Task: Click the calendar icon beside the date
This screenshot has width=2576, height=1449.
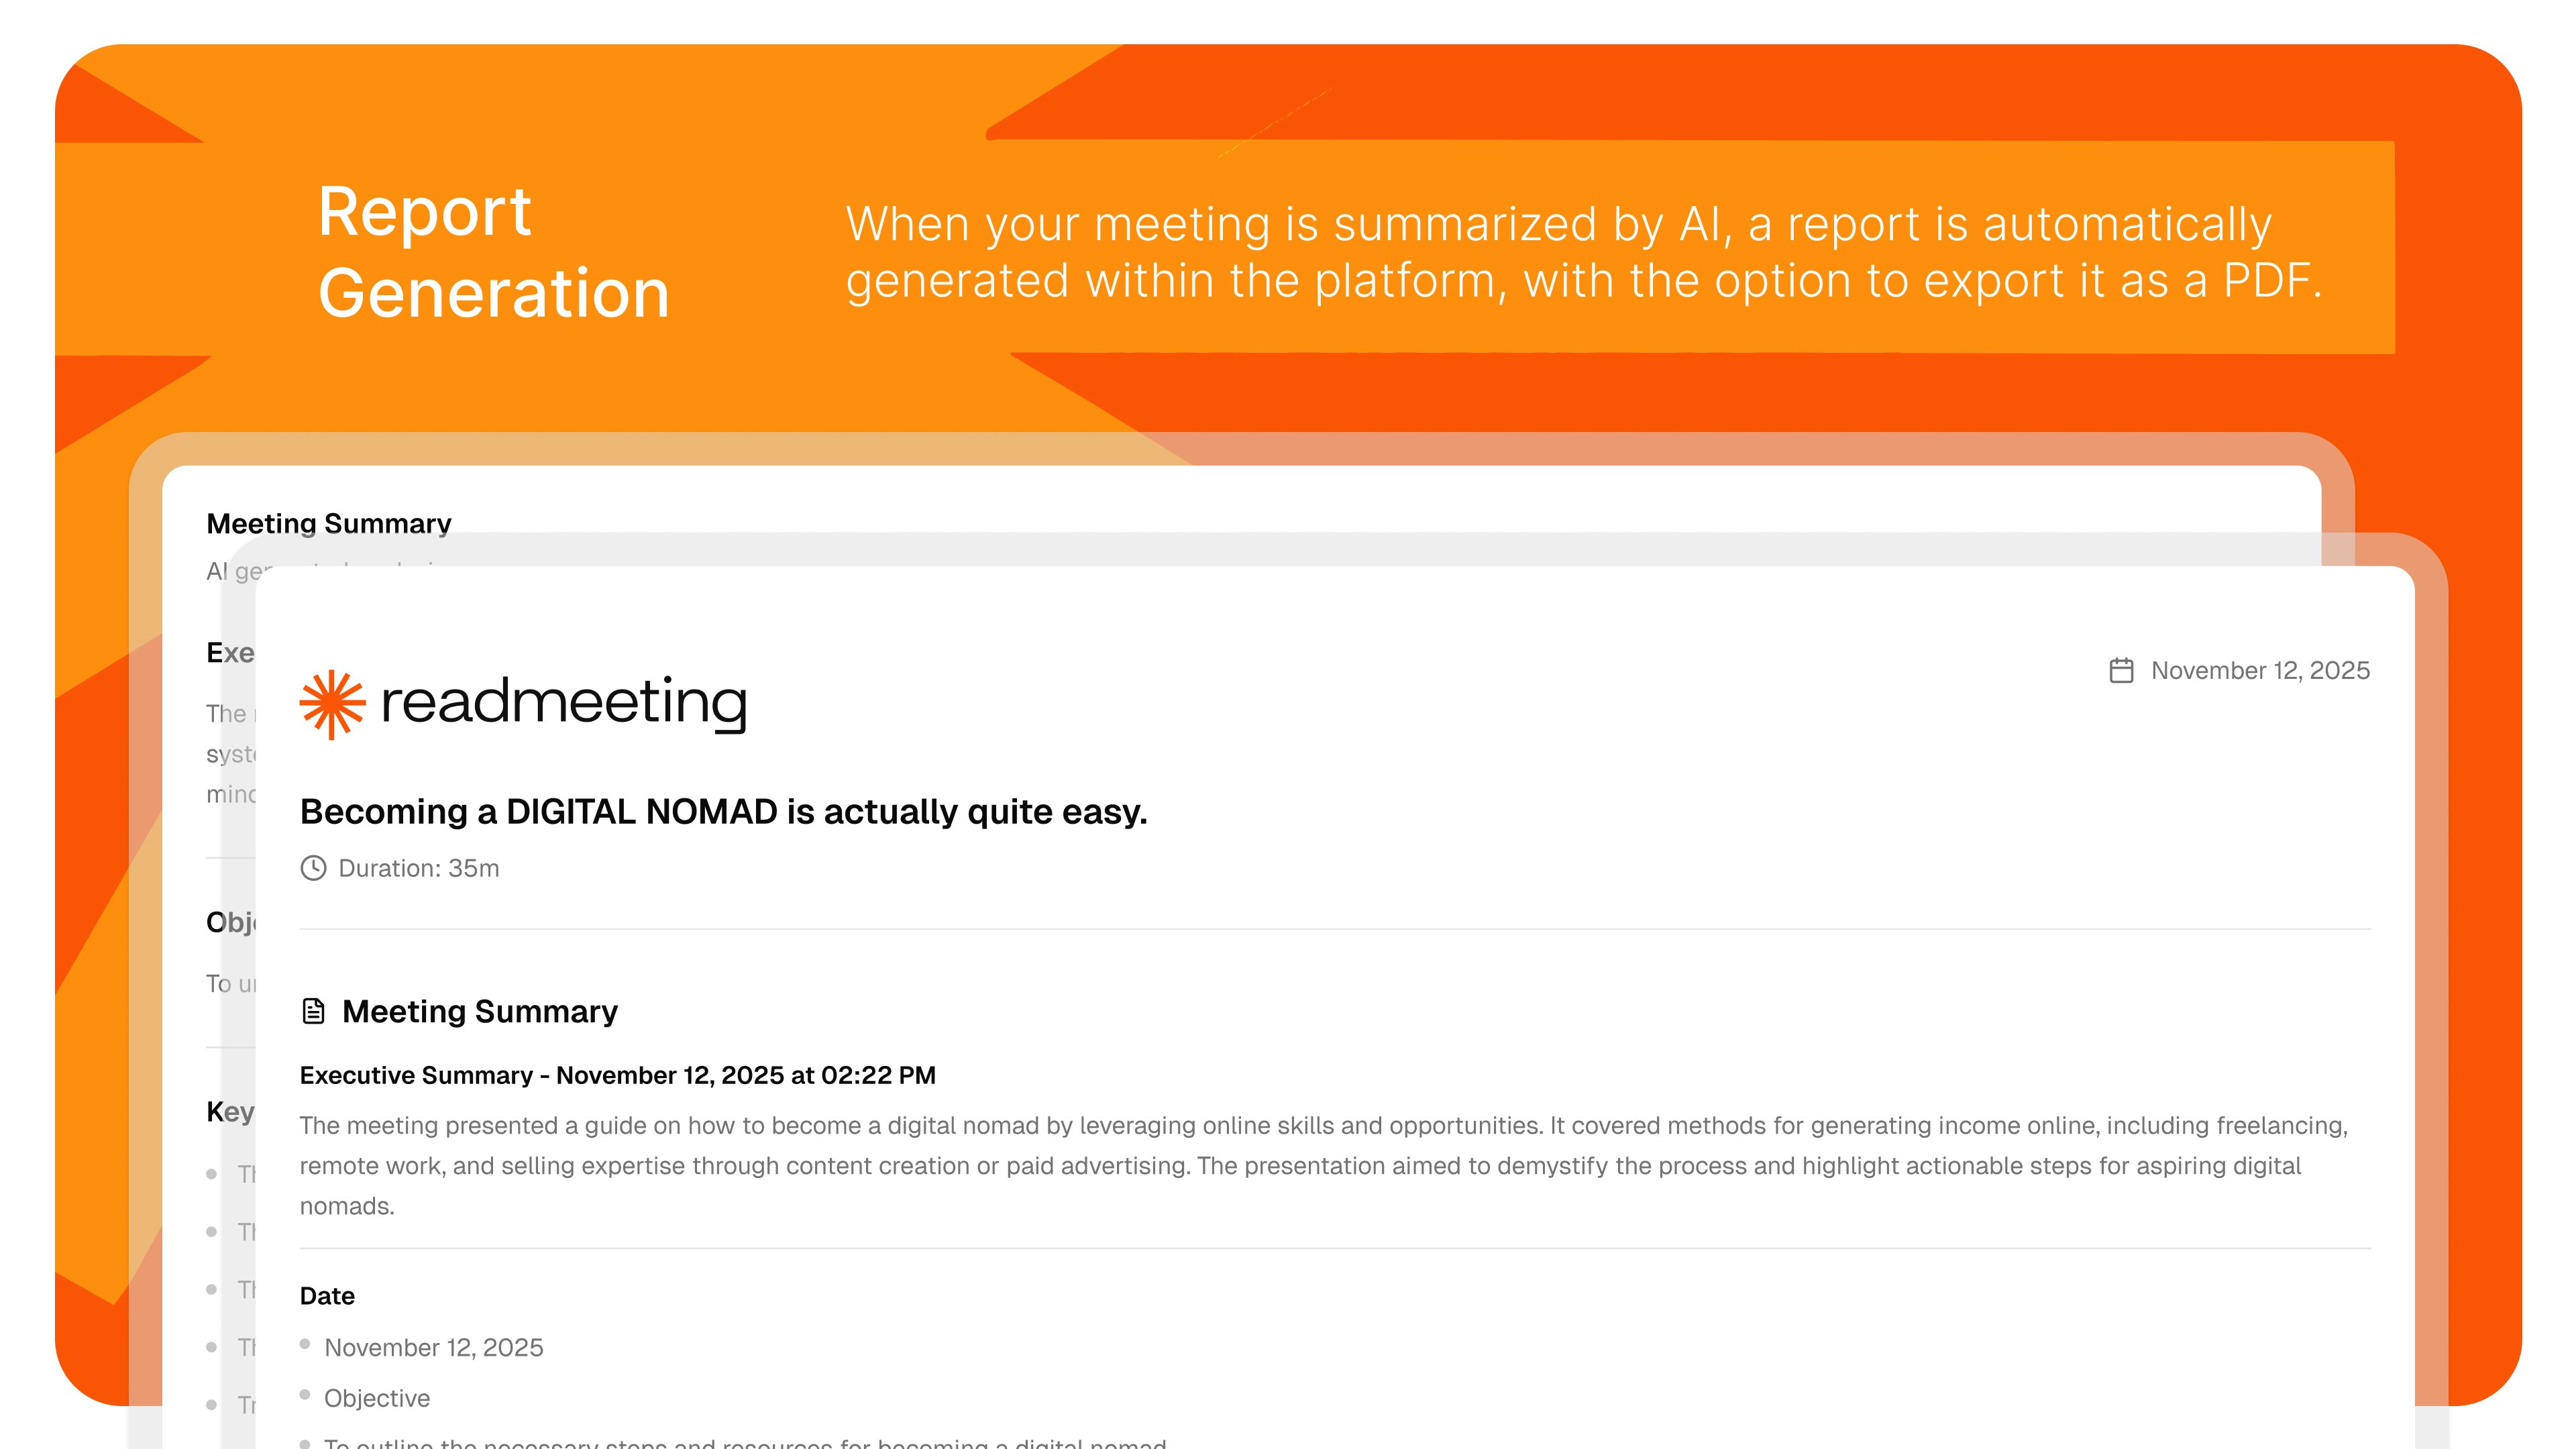Action: point(2121,670)
